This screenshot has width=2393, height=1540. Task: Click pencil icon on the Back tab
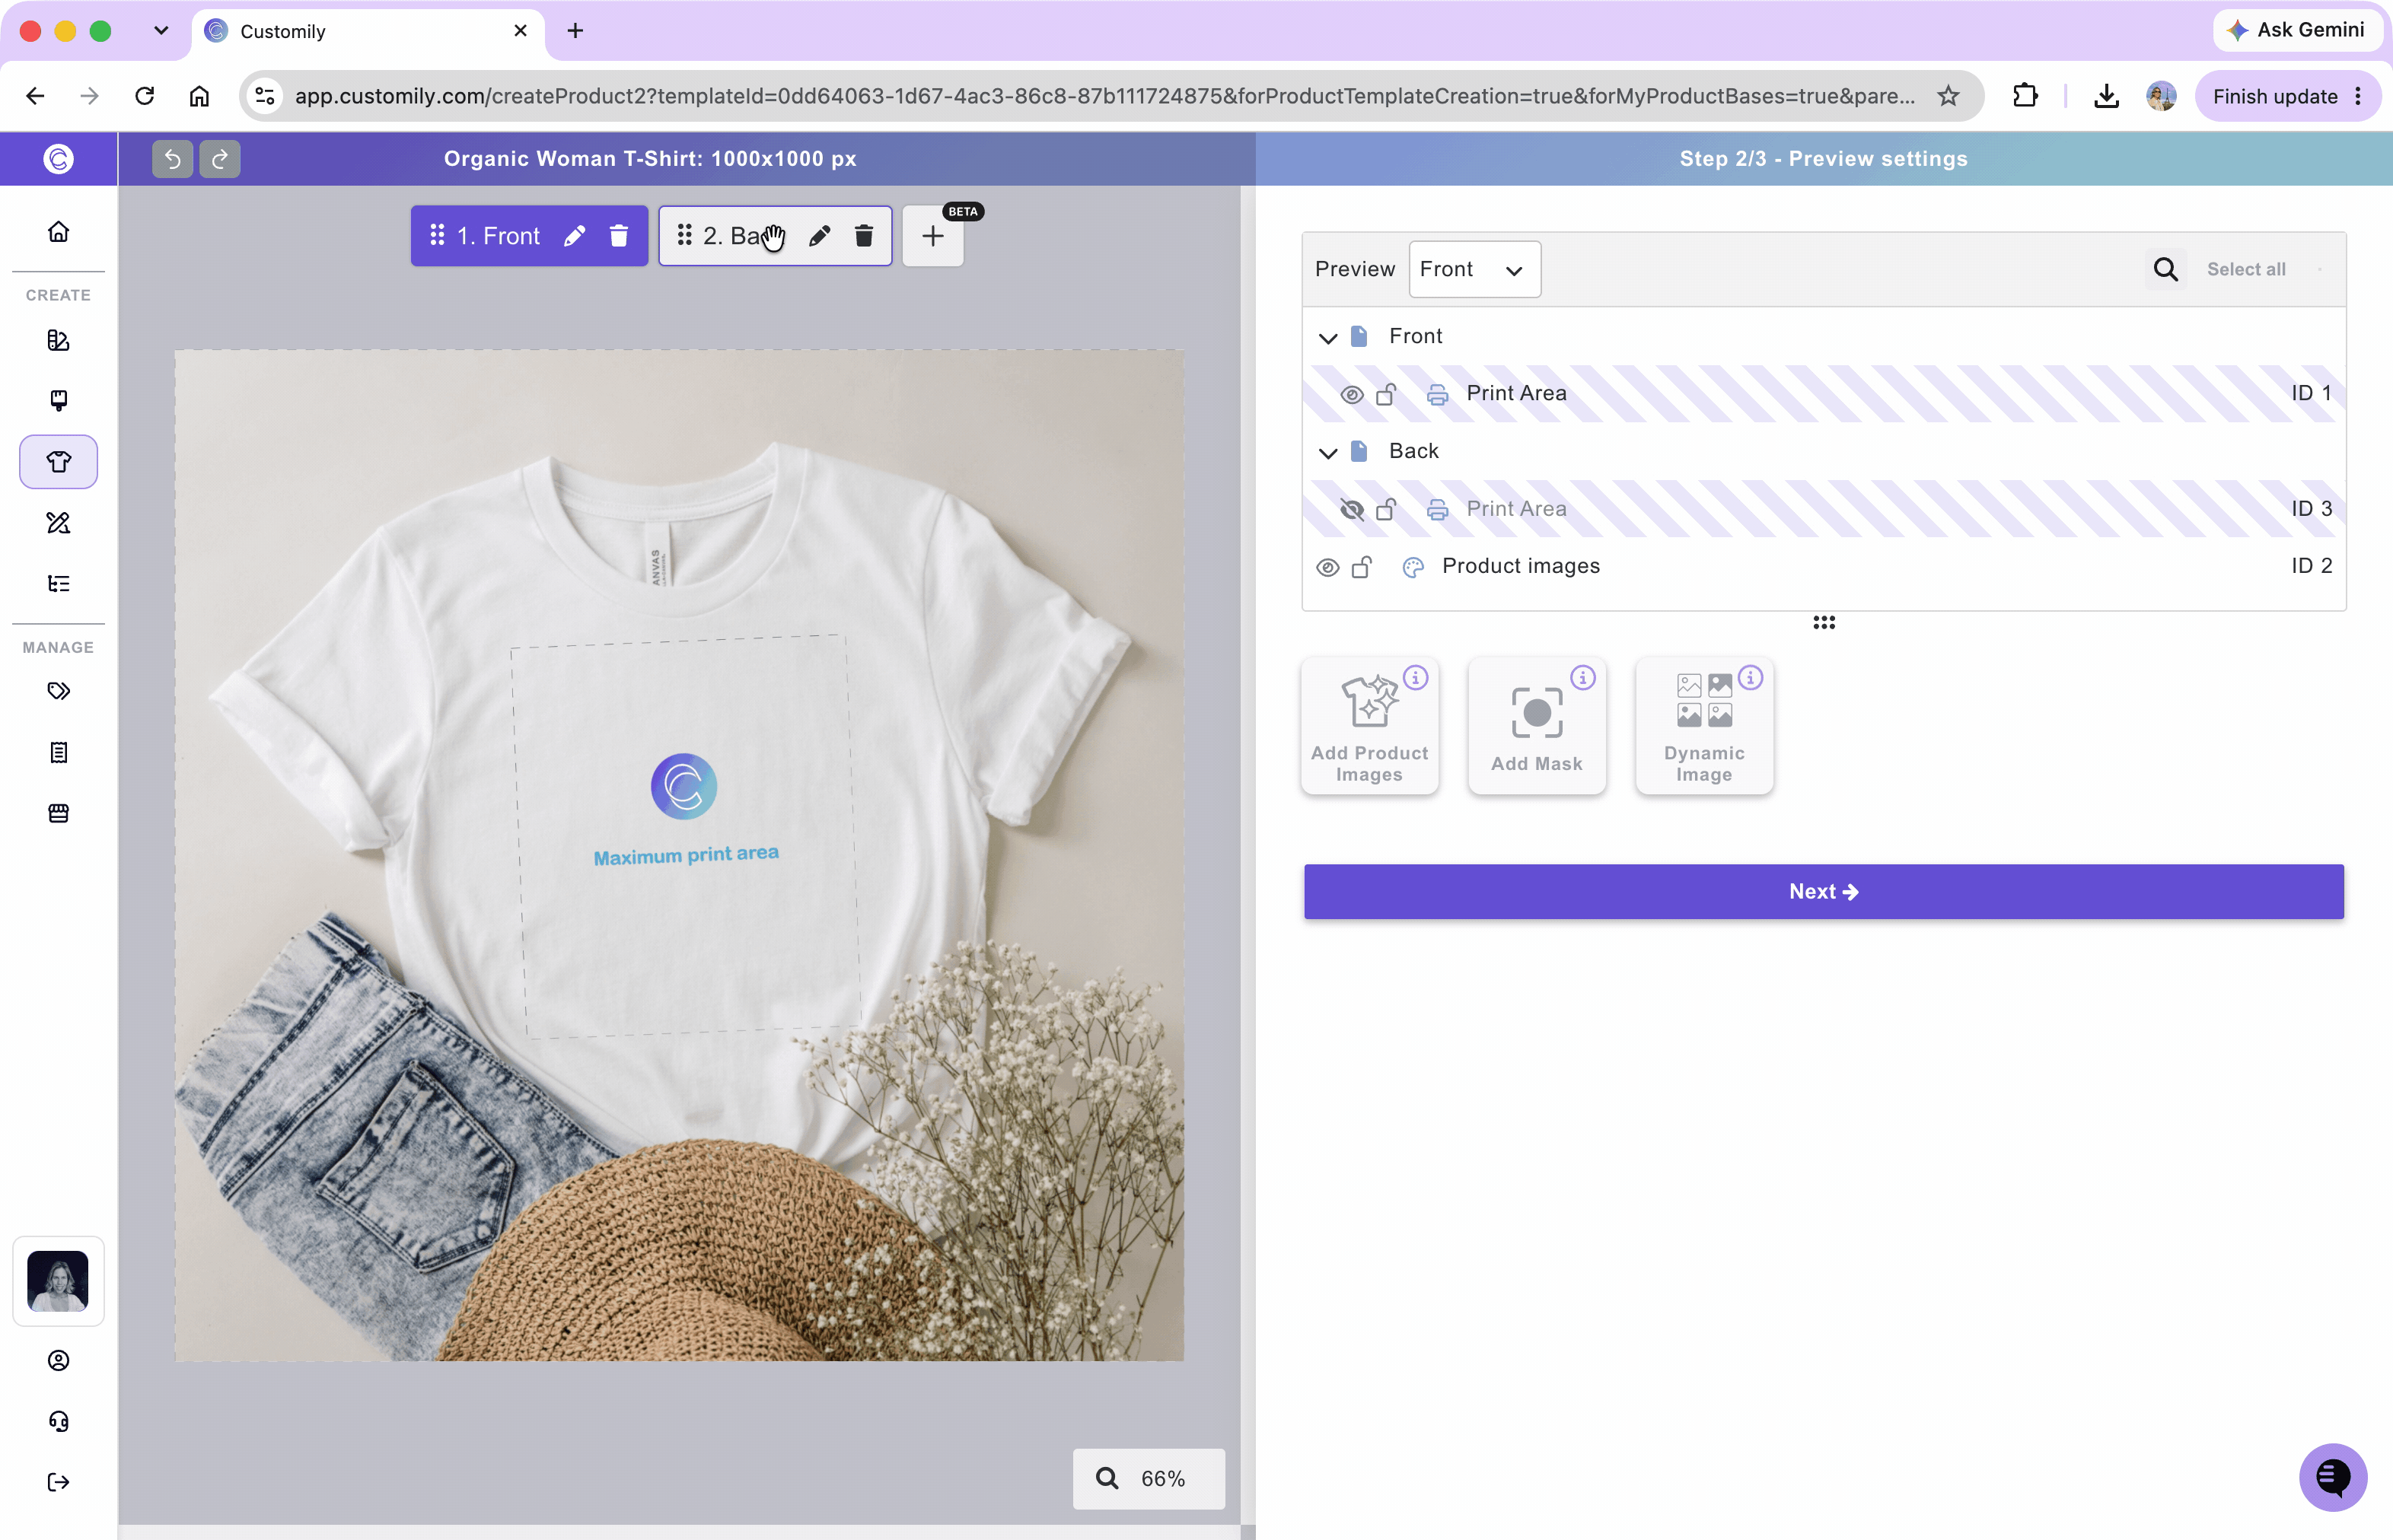tap(819, 236)
